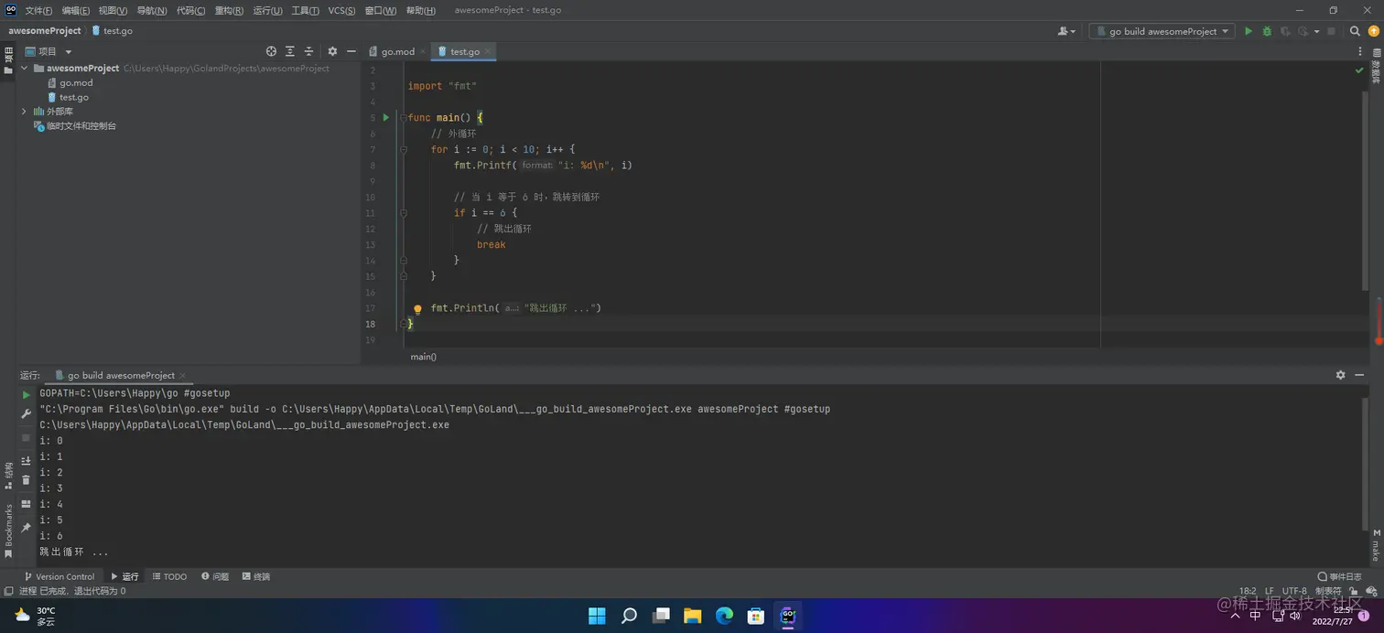Open Terminal (终端) tool window
Viewport: 1384px width, 633px height.
(x=256, y=576)
